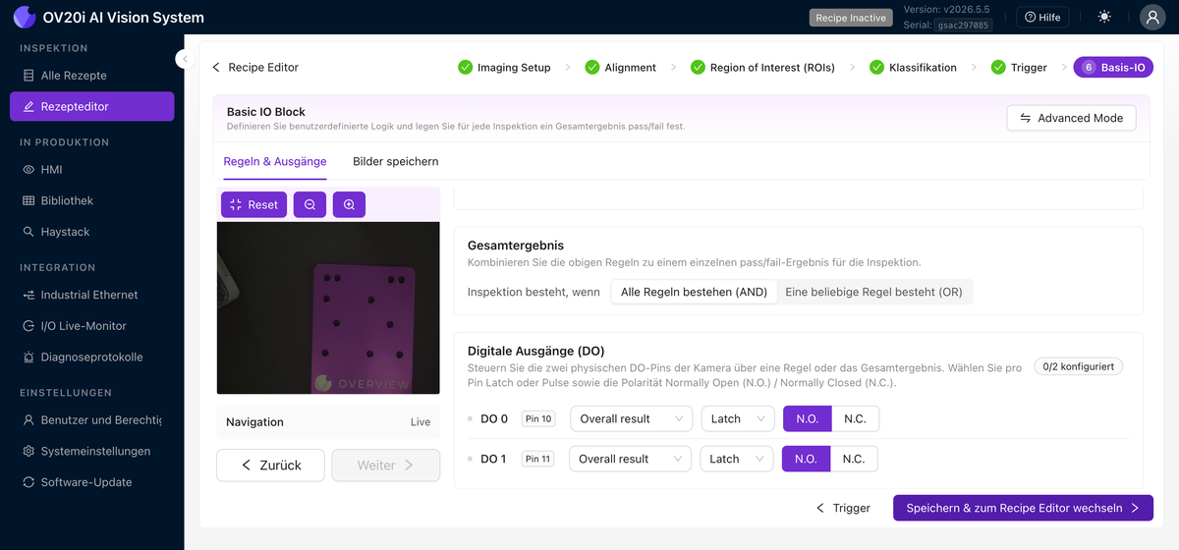Screen dimensions: 1179x550
Task: Toggle light/dark theme sun icon
Action: 1105,17
